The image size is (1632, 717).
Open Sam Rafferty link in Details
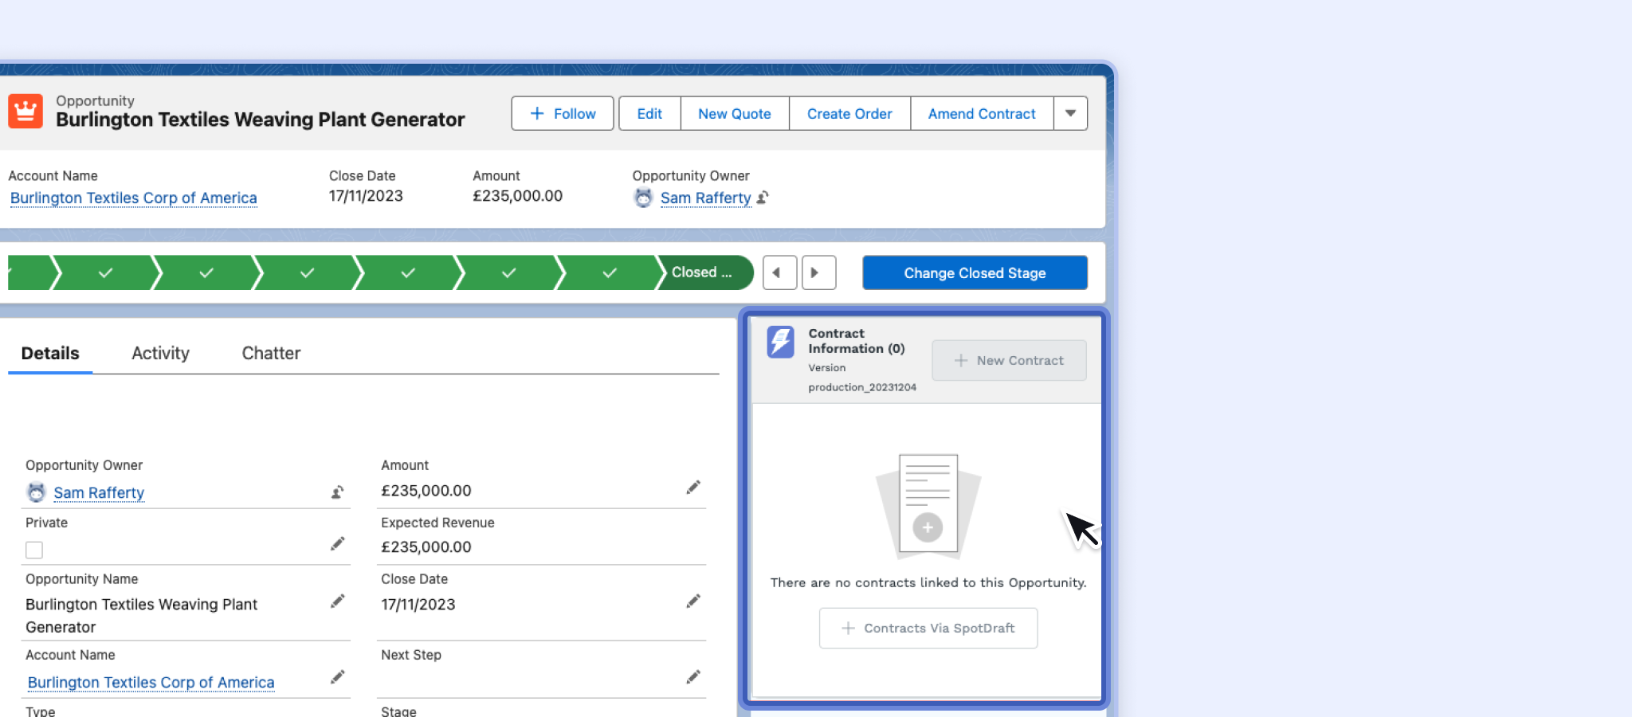pos(99,492)
